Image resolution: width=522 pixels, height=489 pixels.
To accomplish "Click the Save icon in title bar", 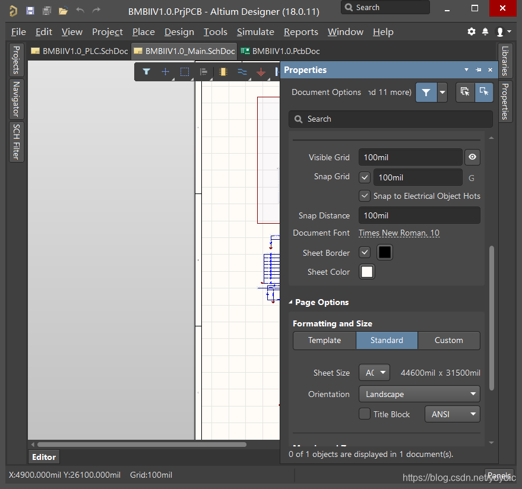I will [x=30, y=11].
